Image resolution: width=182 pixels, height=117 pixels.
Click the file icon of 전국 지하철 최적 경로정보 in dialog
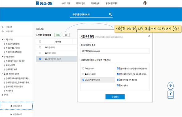(x=120, y=80)
